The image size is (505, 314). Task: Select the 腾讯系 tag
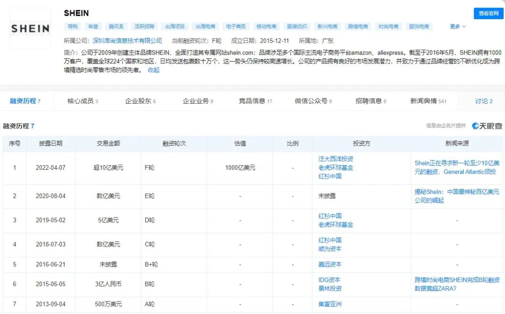click(116, 26)
